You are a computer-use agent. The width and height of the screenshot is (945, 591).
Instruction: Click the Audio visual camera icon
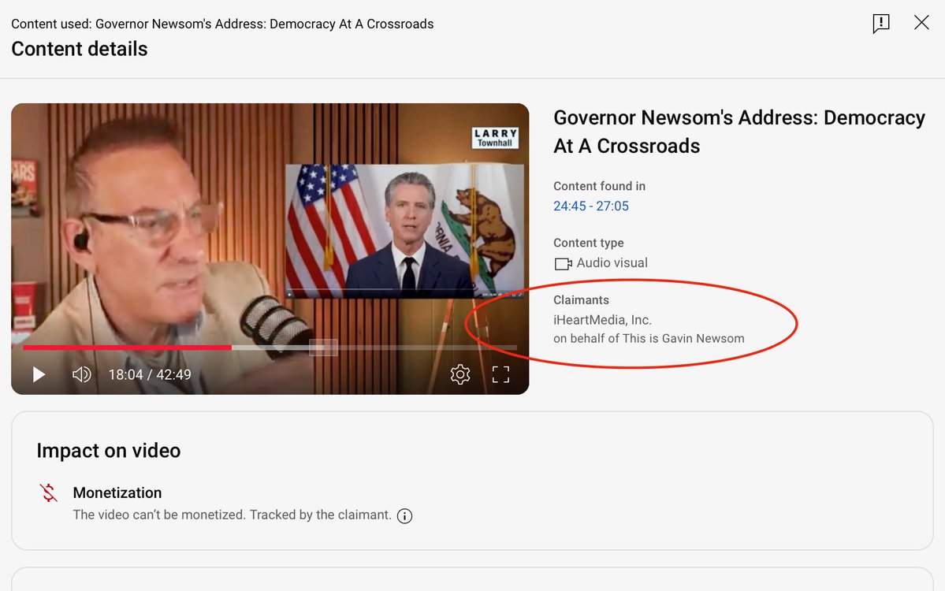(x=562, y=263)
